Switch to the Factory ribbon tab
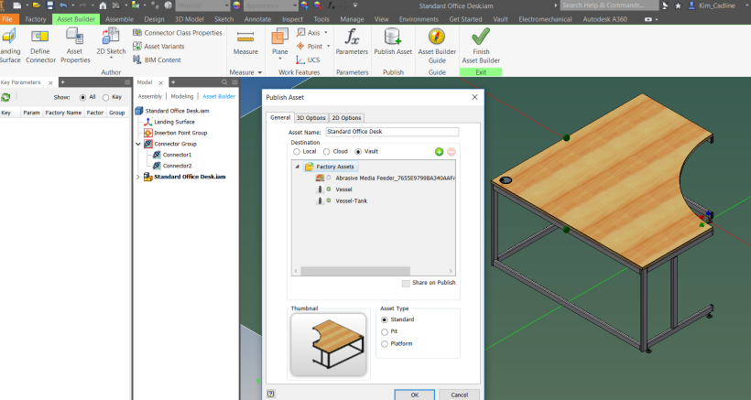This screenshot has height=400, width=751. tap(36, 19)
